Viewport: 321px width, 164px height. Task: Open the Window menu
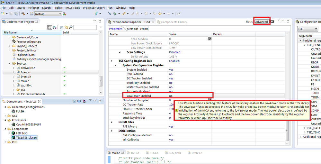(120, 8)
